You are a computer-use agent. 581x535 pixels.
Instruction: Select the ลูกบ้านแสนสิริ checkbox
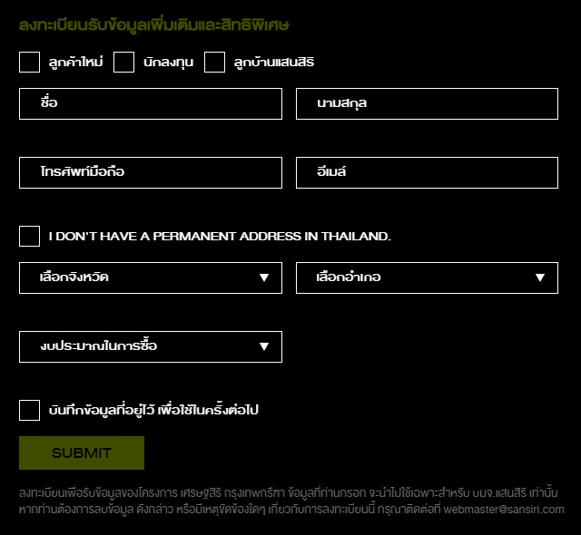[x=214, y=62]
